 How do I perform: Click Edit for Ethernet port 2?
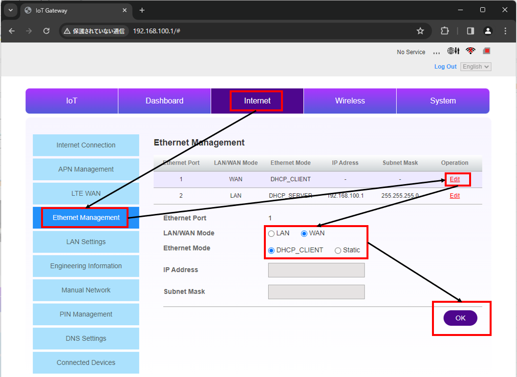(x=454, y=196)
